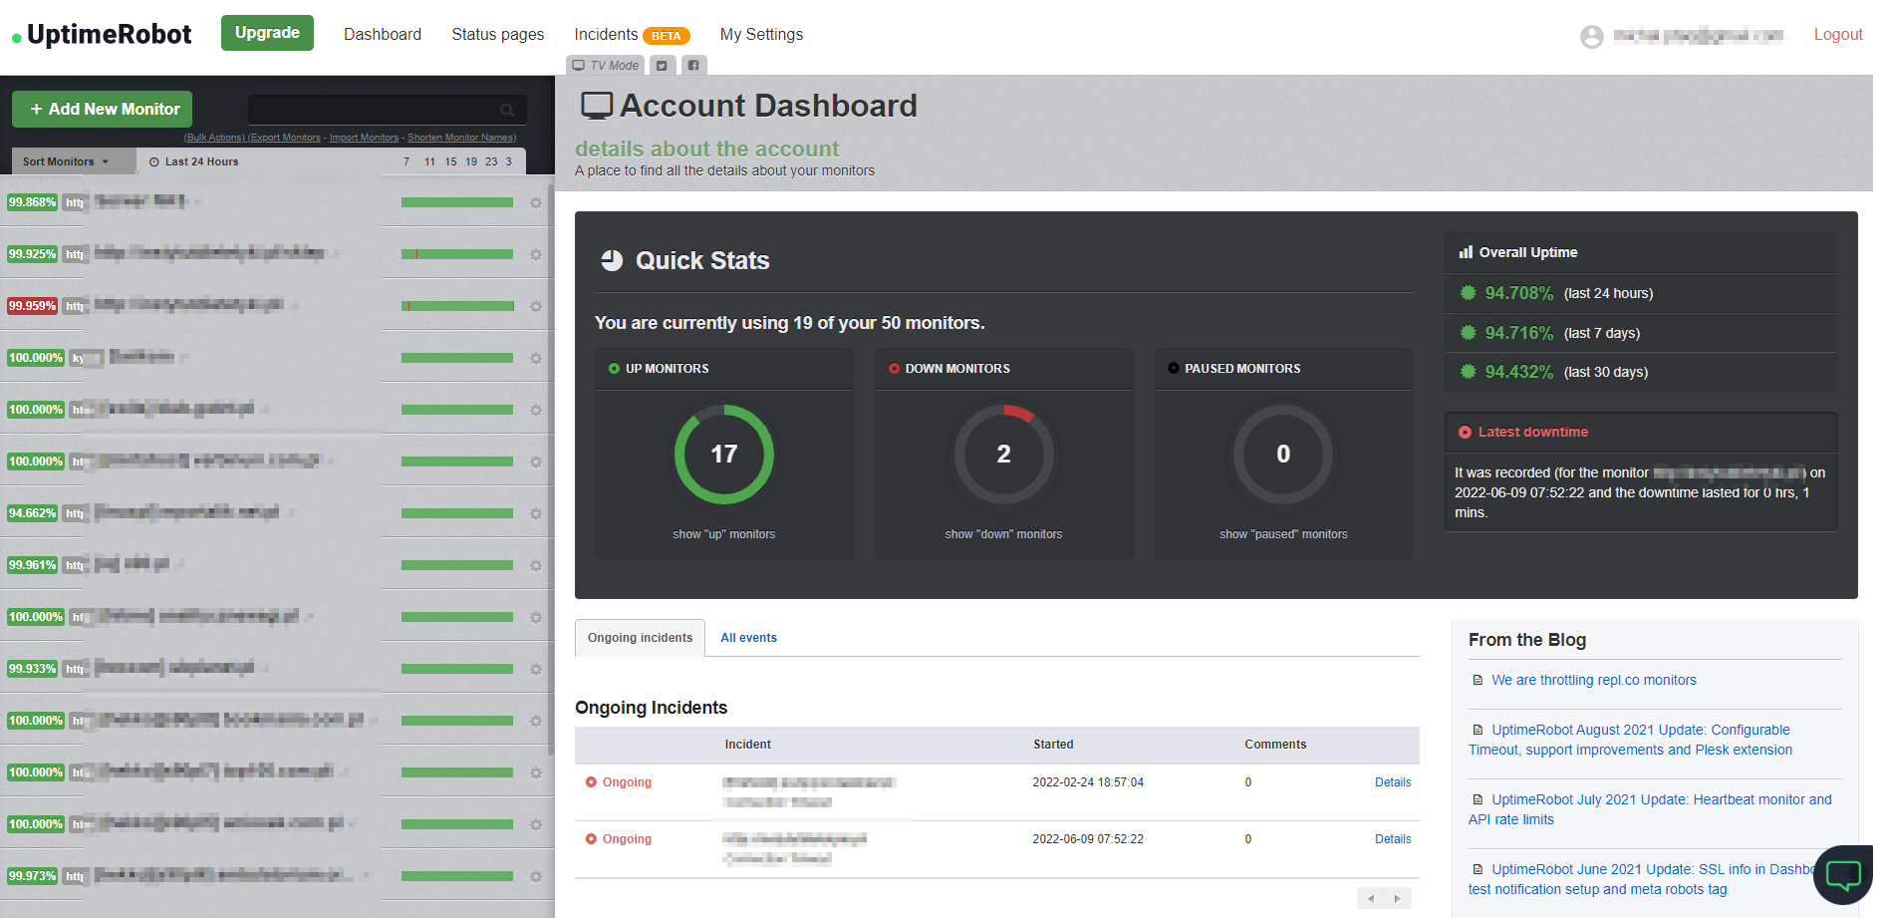Click Export Monitors link
Image resolution: width=1887 pixels, height=918 pixels.
point(284,138)
